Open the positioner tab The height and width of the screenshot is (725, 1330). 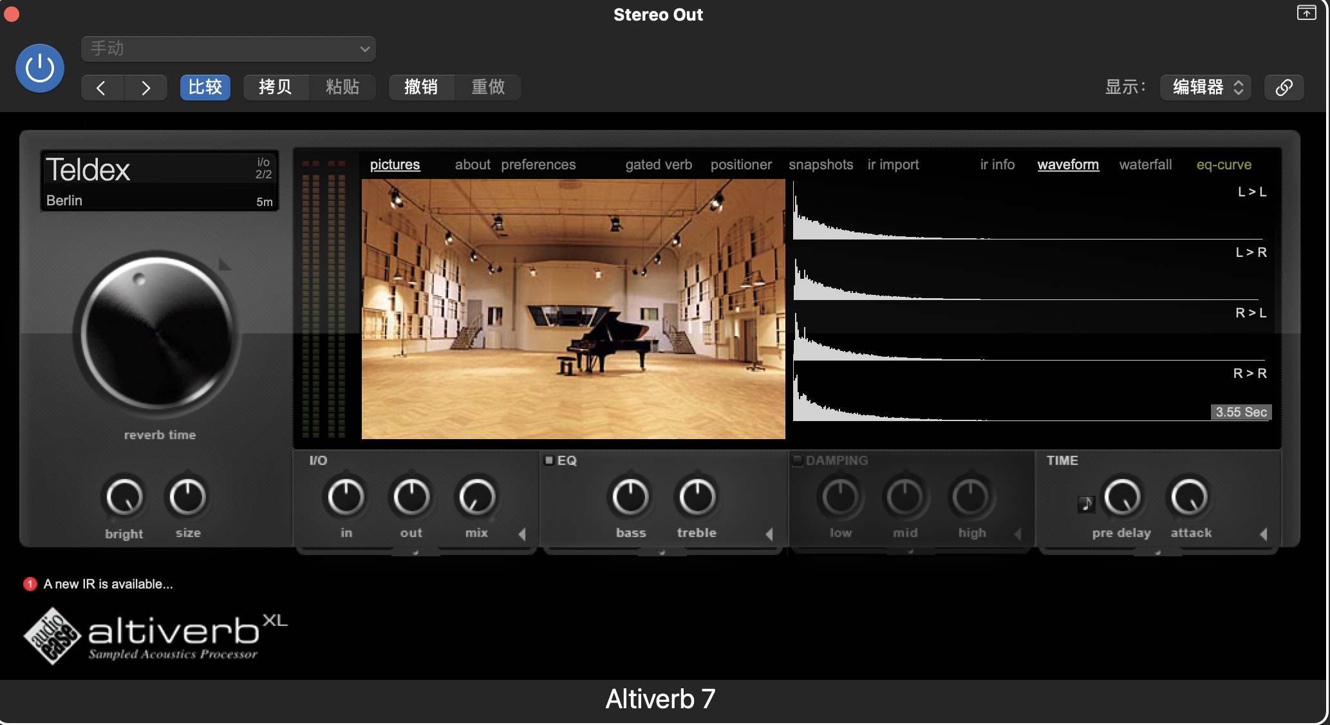click(x=741, y=165)
